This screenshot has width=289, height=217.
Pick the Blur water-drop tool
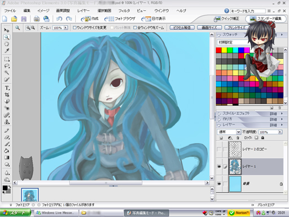click(x=7, y=173)
